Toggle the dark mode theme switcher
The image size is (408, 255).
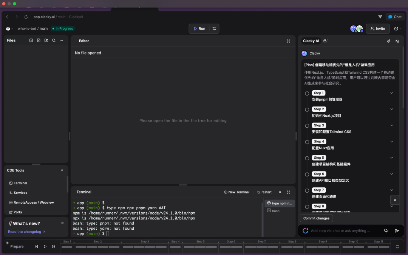[x=397, y=29]
